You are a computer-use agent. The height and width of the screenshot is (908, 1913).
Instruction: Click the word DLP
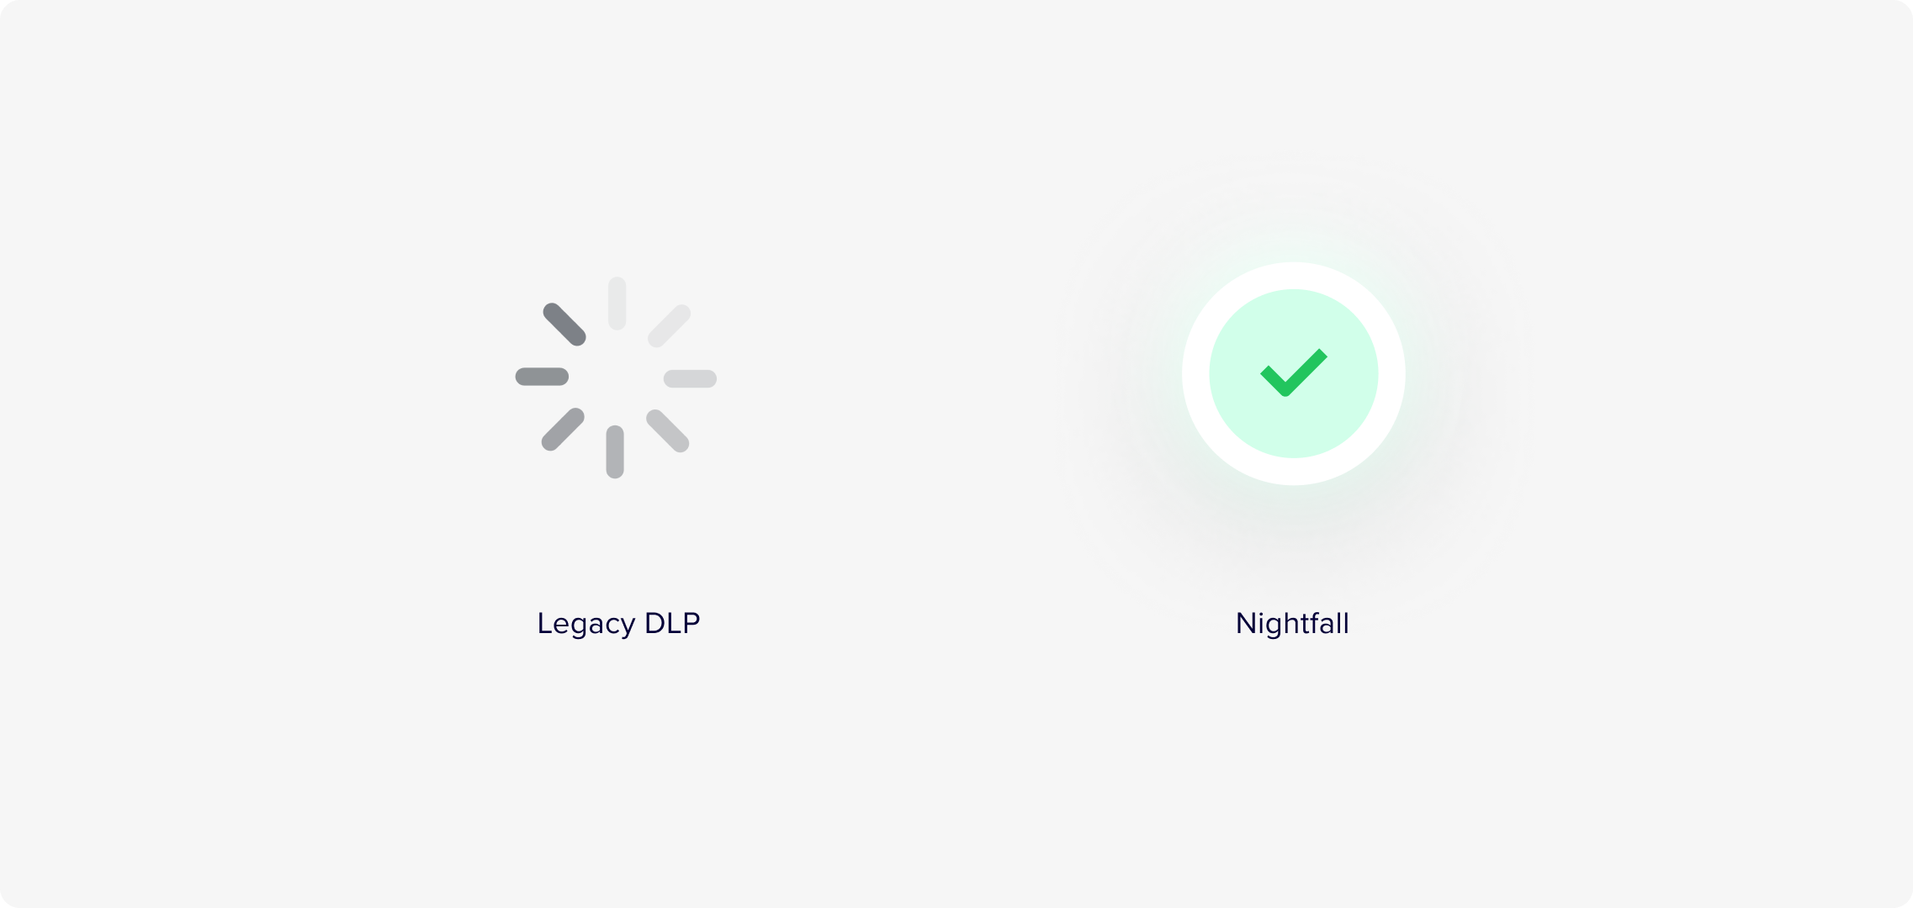[x=672, y=623]
